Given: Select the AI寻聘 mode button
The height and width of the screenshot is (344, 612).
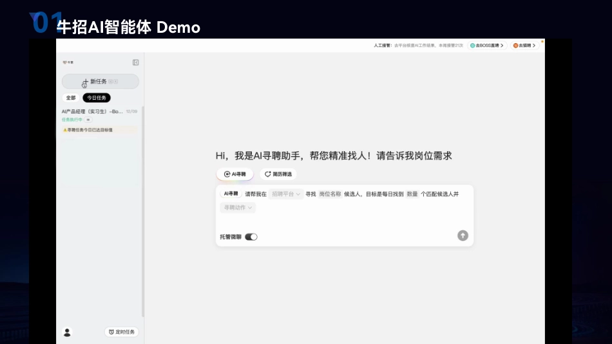Looking at the screenshot, I should coord(235,174).
